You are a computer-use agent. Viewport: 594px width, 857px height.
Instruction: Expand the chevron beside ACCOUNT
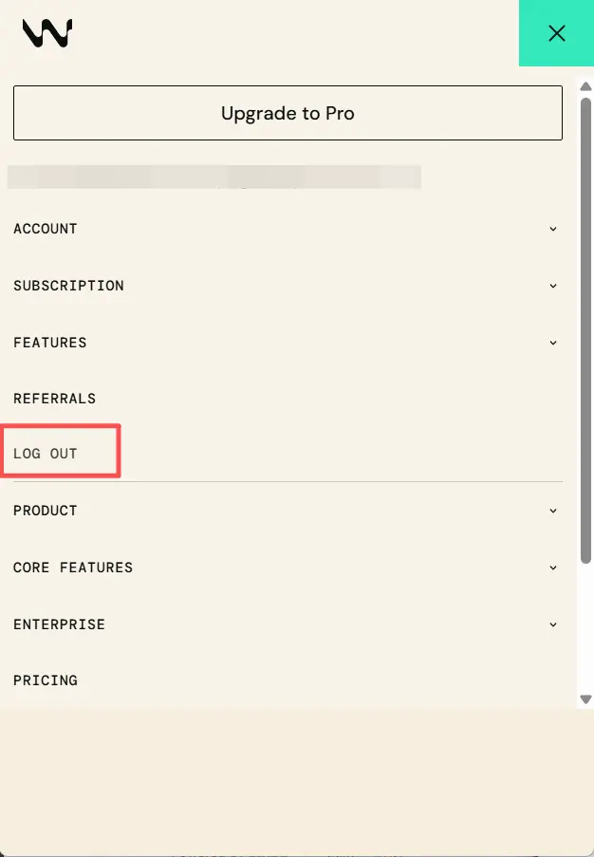[553, 229]
